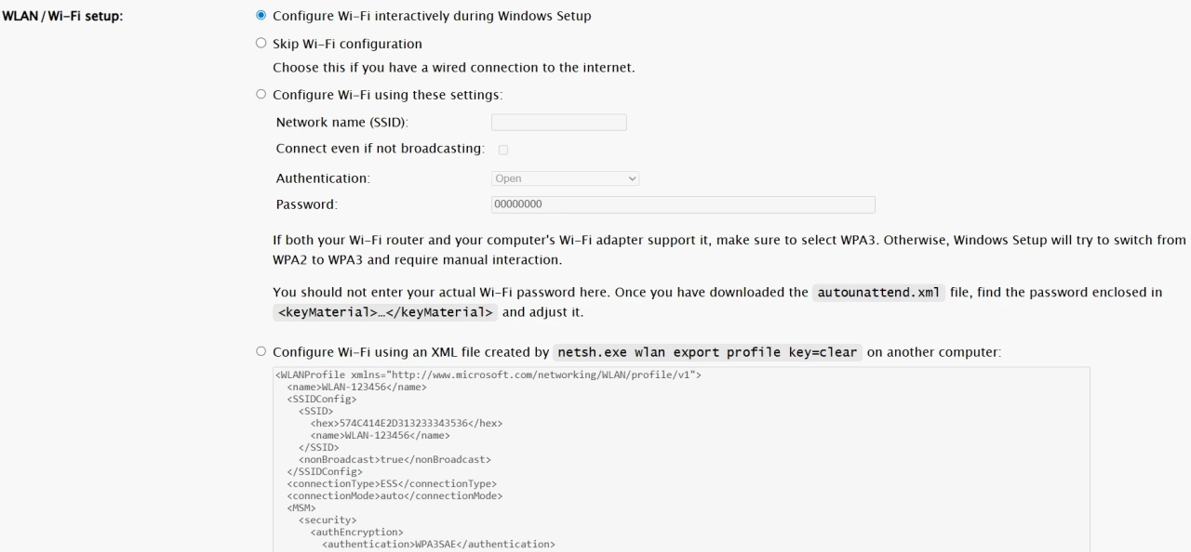Click the "Password:" field label
The width and height of the screenshot is (1191, 552).
click(x=306, y=204)
